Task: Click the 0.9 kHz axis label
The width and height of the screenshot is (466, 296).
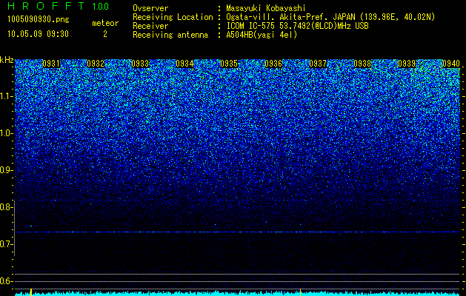Action: (6, 170)
